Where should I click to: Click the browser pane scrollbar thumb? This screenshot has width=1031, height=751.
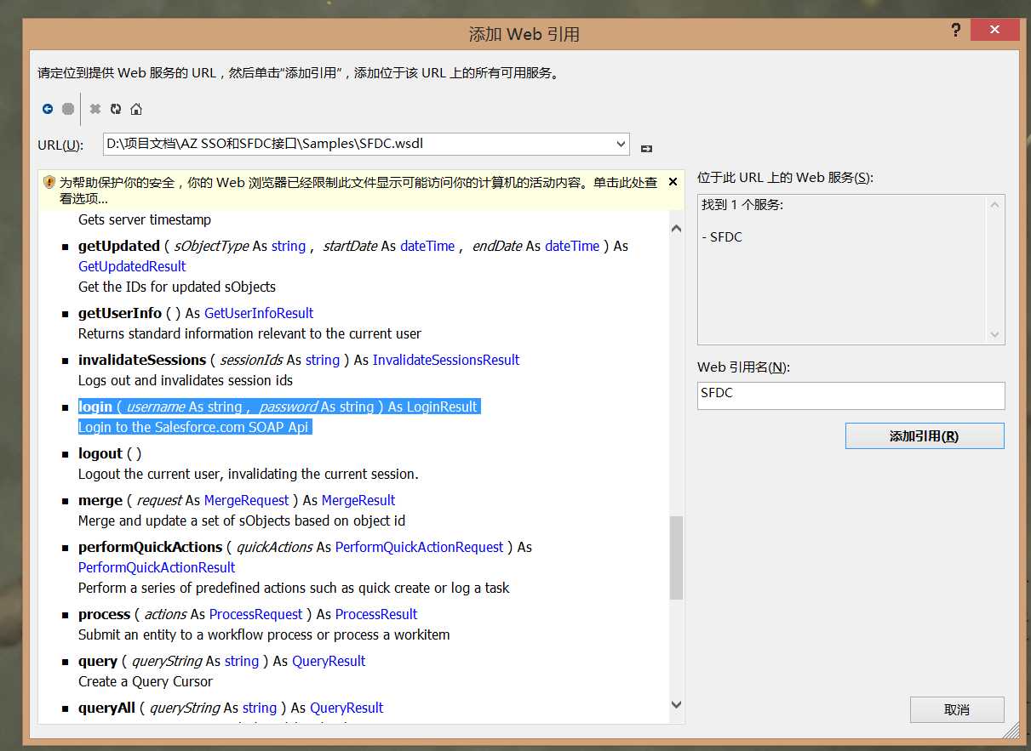pyautogui.click(x=677, y=558)
